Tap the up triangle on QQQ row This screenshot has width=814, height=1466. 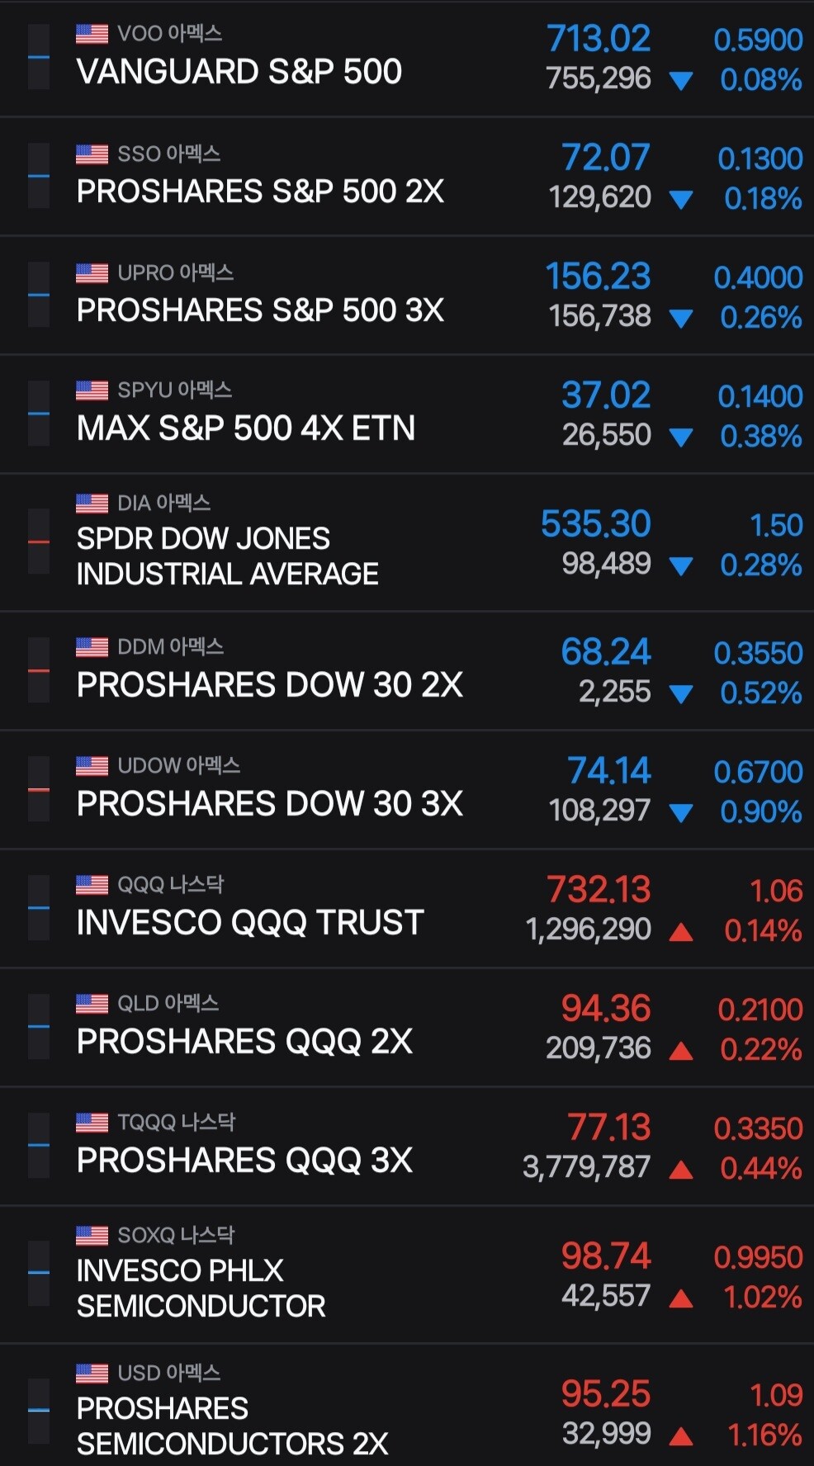pyautogui.click(x=681, y=932)
